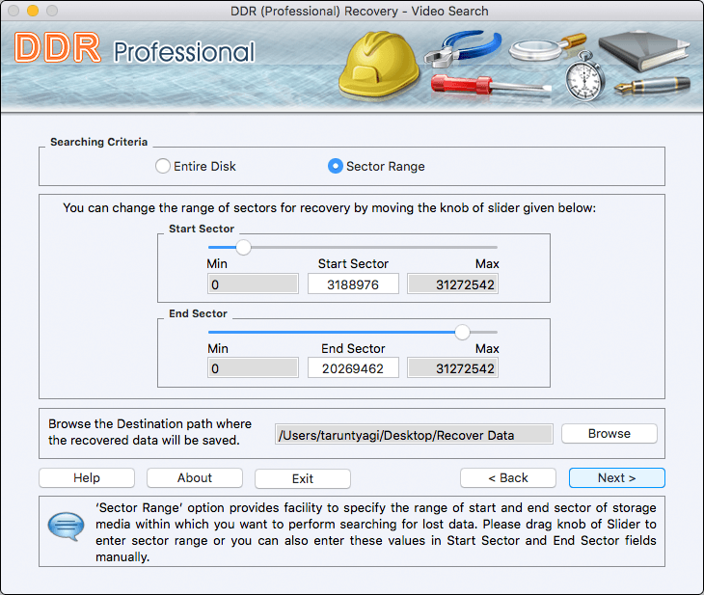The width and height of the screenshot is (704, 595).
Task: Click the End Sector group heading
Action: click(198, 313)
